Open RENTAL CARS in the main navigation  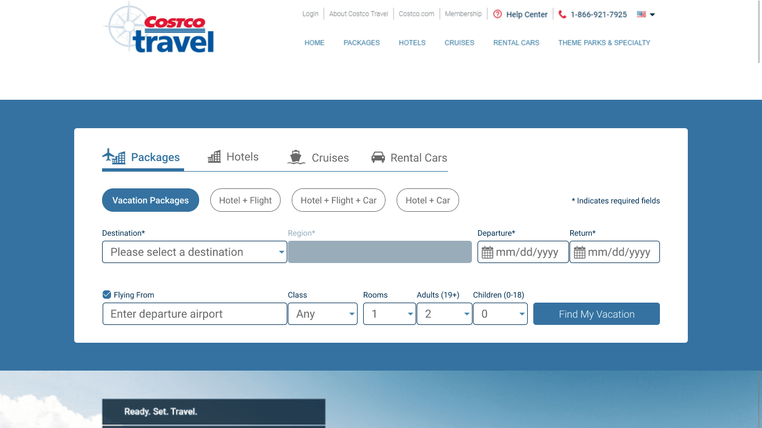[x=517, y=42]
